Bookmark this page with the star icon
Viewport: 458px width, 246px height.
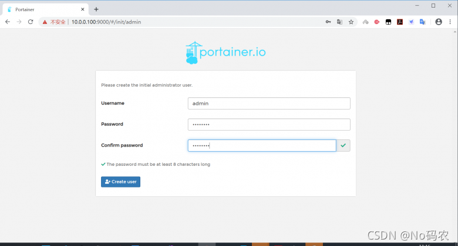pos(351,22)
